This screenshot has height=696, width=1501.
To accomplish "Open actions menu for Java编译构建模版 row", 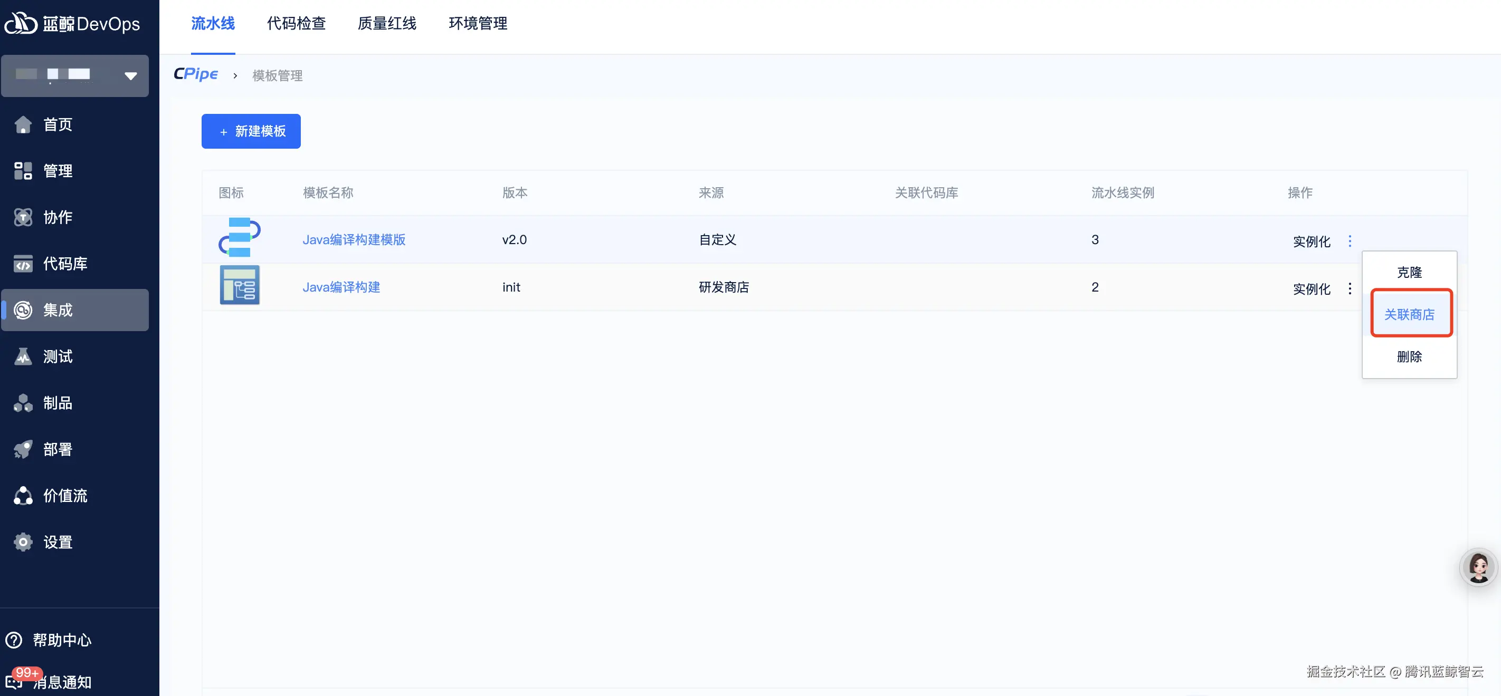I will coord(1350,240).
